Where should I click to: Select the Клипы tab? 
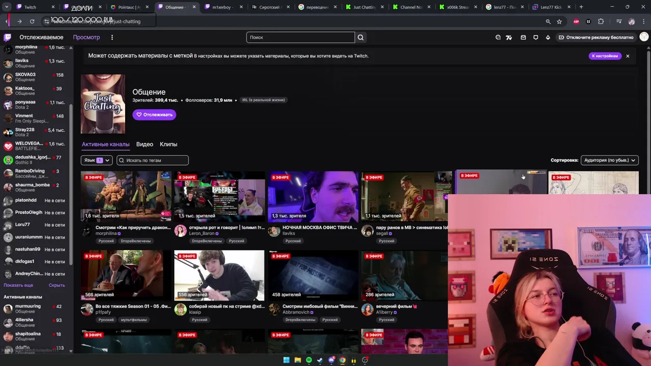(x=168, y=144)
